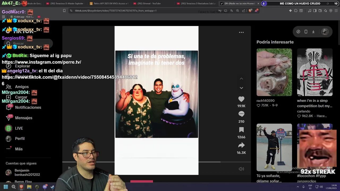Click Brave browser icon in taskbar
This screenshot has height=191, width=340.
[x=21, y=187]
